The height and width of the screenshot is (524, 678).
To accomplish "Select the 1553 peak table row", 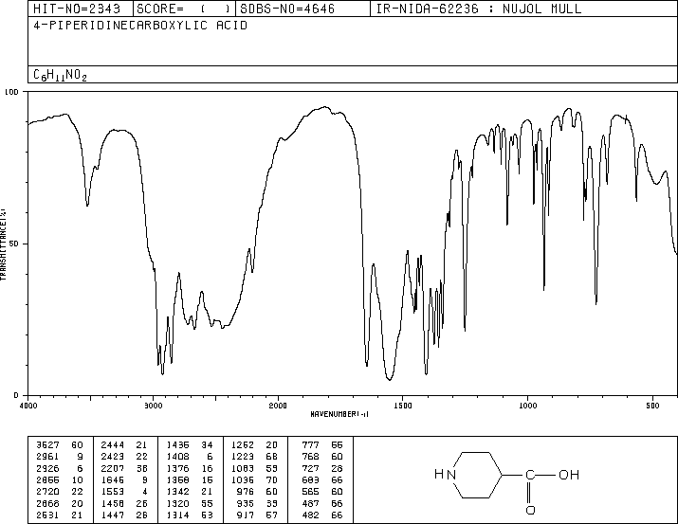I will pyautogui.click(x=124, y=492).
